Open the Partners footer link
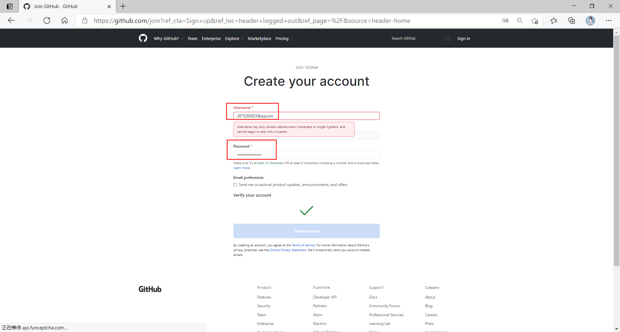 (x=320, y=306)
